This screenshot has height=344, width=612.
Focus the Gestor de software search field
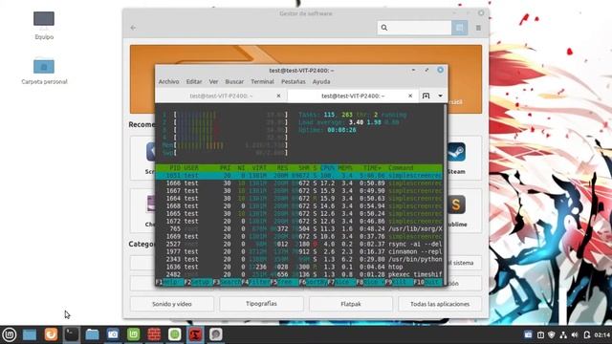[414, 28]
